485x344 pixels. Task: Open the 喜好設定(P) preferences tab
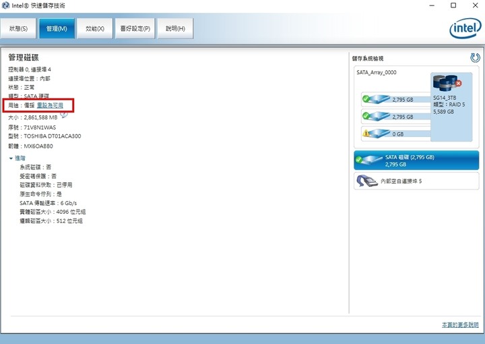pos(135,28)
